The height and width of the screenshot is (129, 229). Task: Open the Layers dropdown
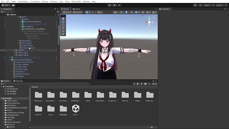point(209,5)
